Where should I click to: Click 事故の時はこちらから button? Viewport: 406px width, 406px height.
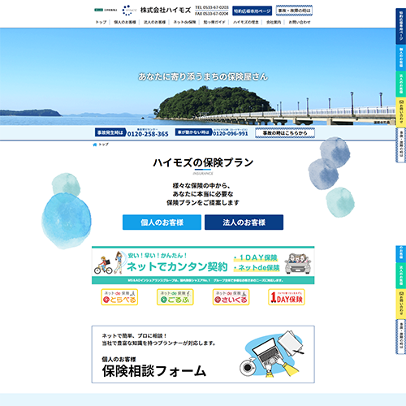(285, 133)
